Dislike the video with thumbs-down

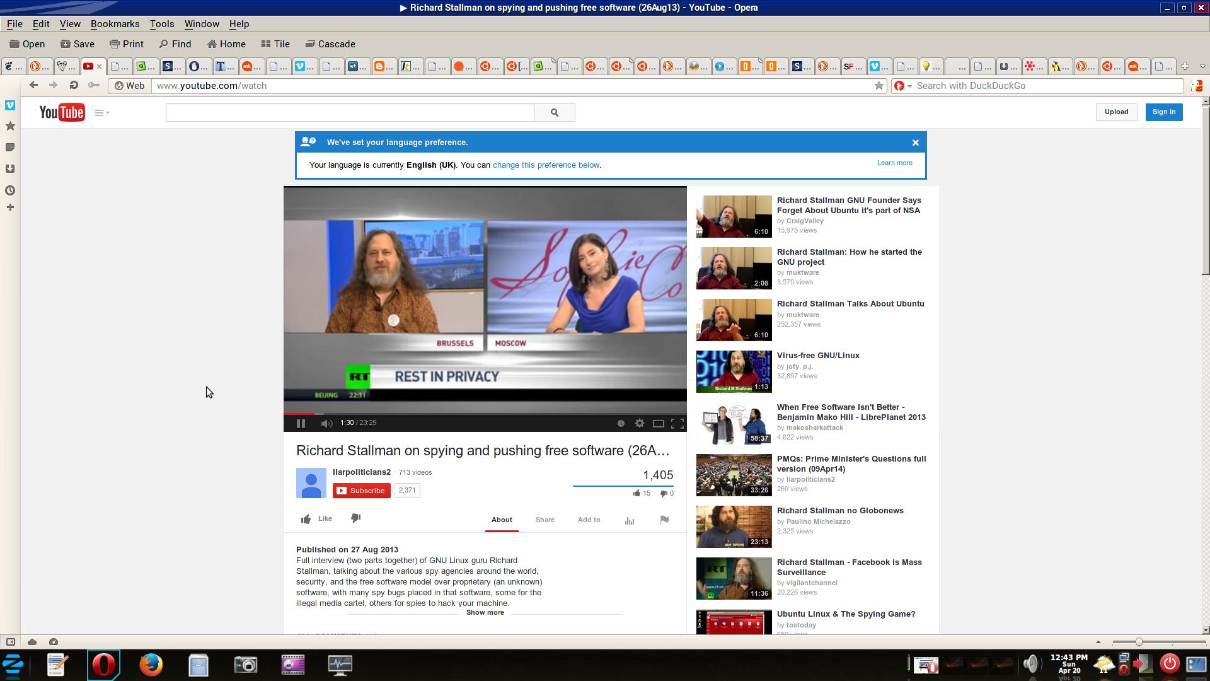pyautogui.click(x=355, y=518)
